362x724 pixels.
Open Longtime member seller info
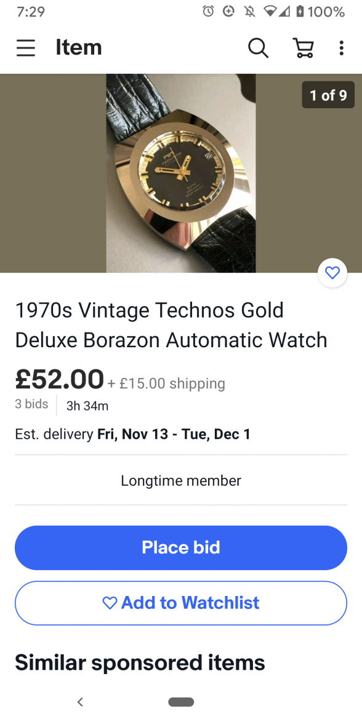click(x=181, y=481)
